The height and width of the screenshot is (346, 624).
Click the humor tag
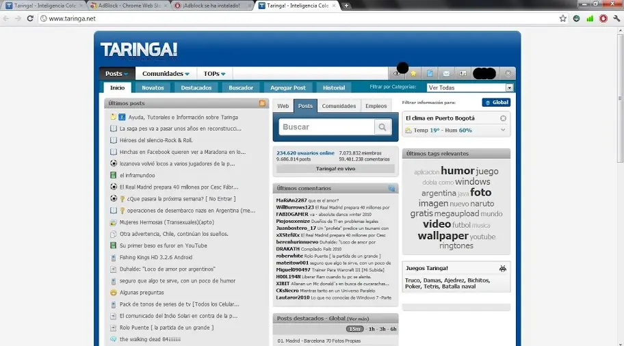point(457,171)
